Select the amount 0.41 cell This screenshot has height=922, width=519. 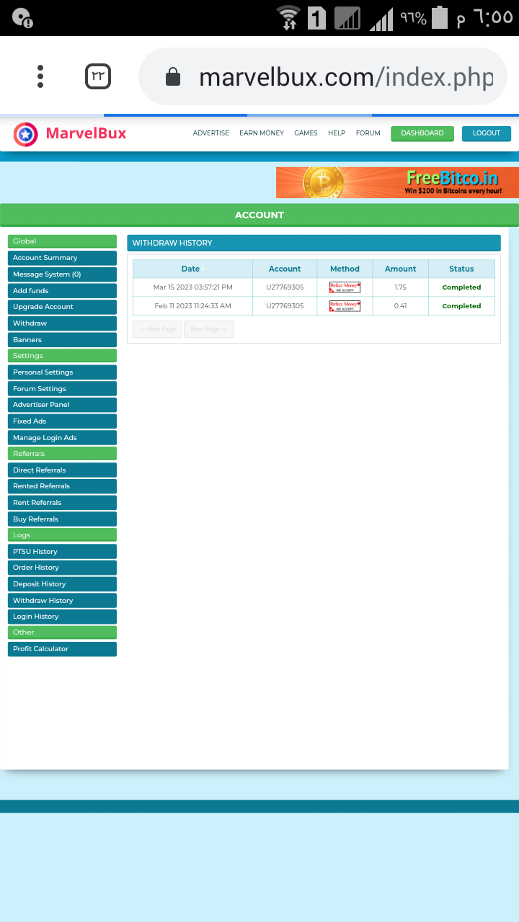tap(400, 306)
